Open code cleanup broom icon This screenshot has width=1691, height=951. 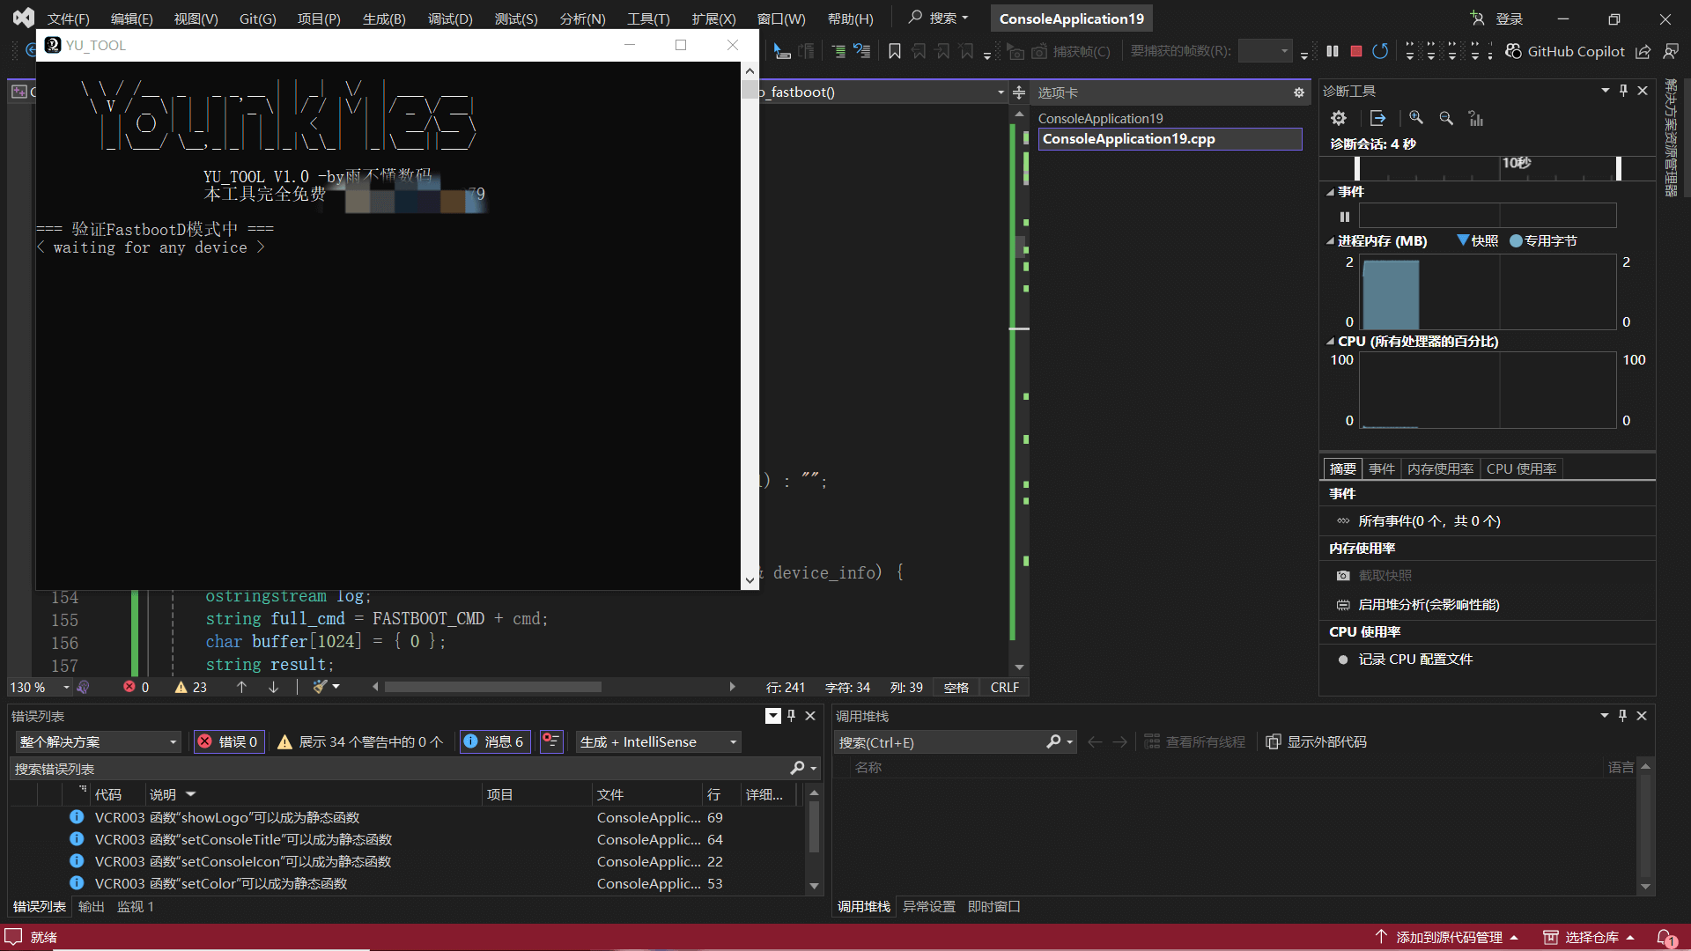pyautogui.click(x=320, y=687)
